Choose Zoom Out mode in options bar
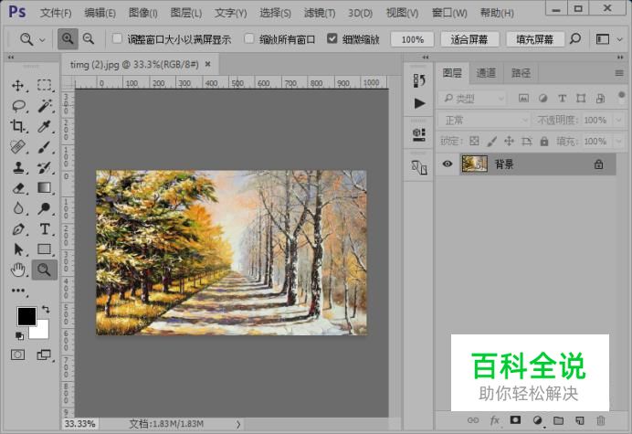The height and width of the screenshot is (434, 632). (89, 39)
